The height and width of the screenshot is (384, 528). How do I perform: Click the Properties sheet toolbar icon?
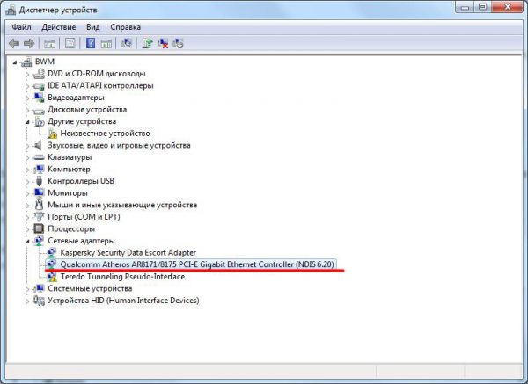pos(70,43)
